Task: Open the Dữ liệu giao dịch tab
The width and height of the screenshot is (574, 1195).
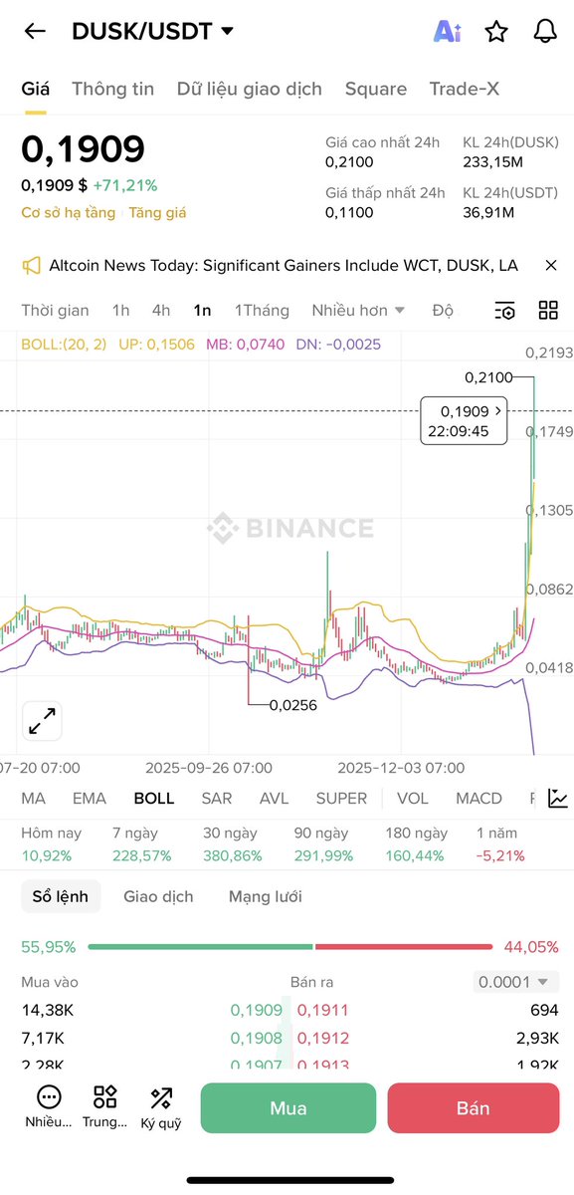Action: (x=250, y=89)
